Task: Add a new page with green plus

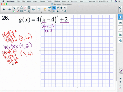Action: (x=14, y=11)
